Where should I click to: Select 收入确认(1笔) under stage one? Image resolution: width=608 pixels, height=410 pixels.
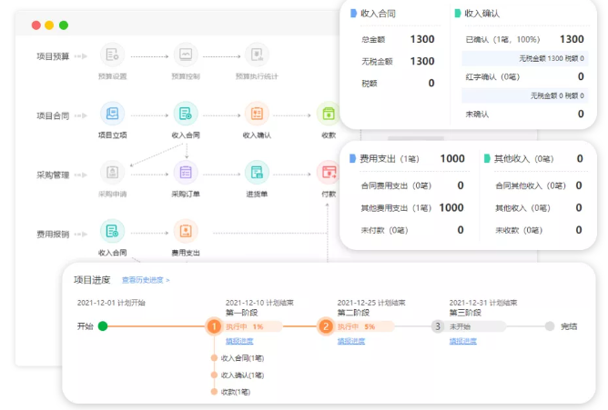(242, 375)
